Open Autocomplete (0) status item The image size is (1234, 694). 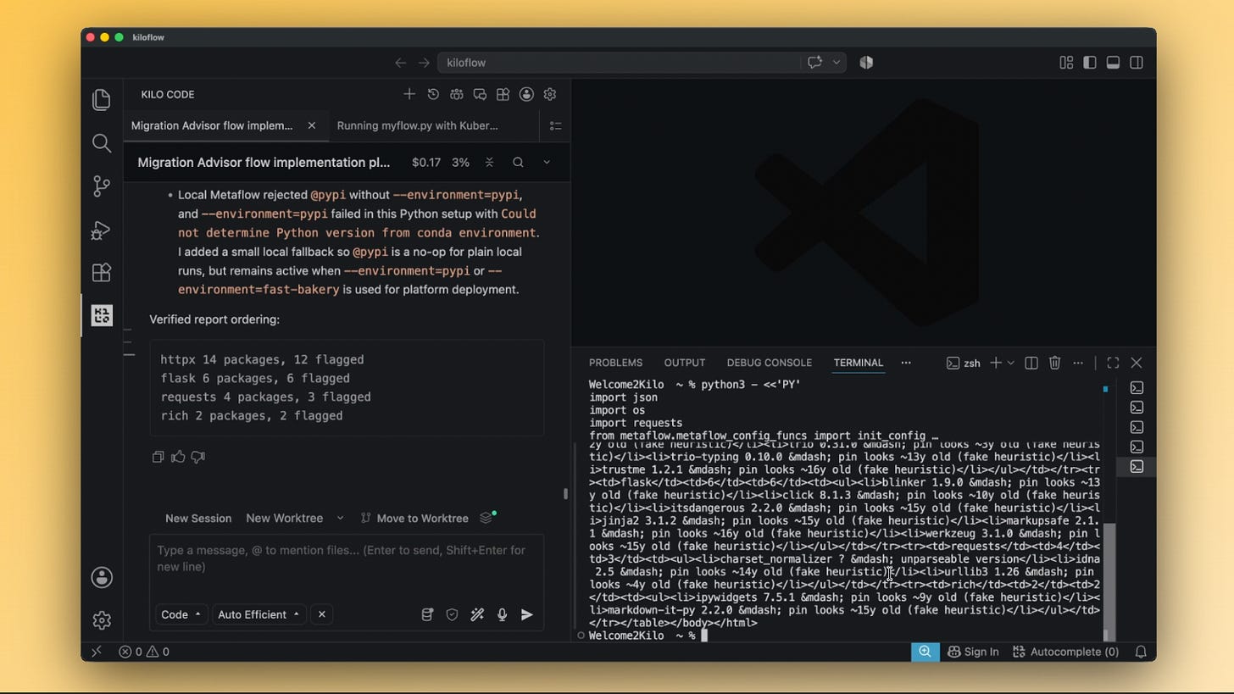point(1065,652)
